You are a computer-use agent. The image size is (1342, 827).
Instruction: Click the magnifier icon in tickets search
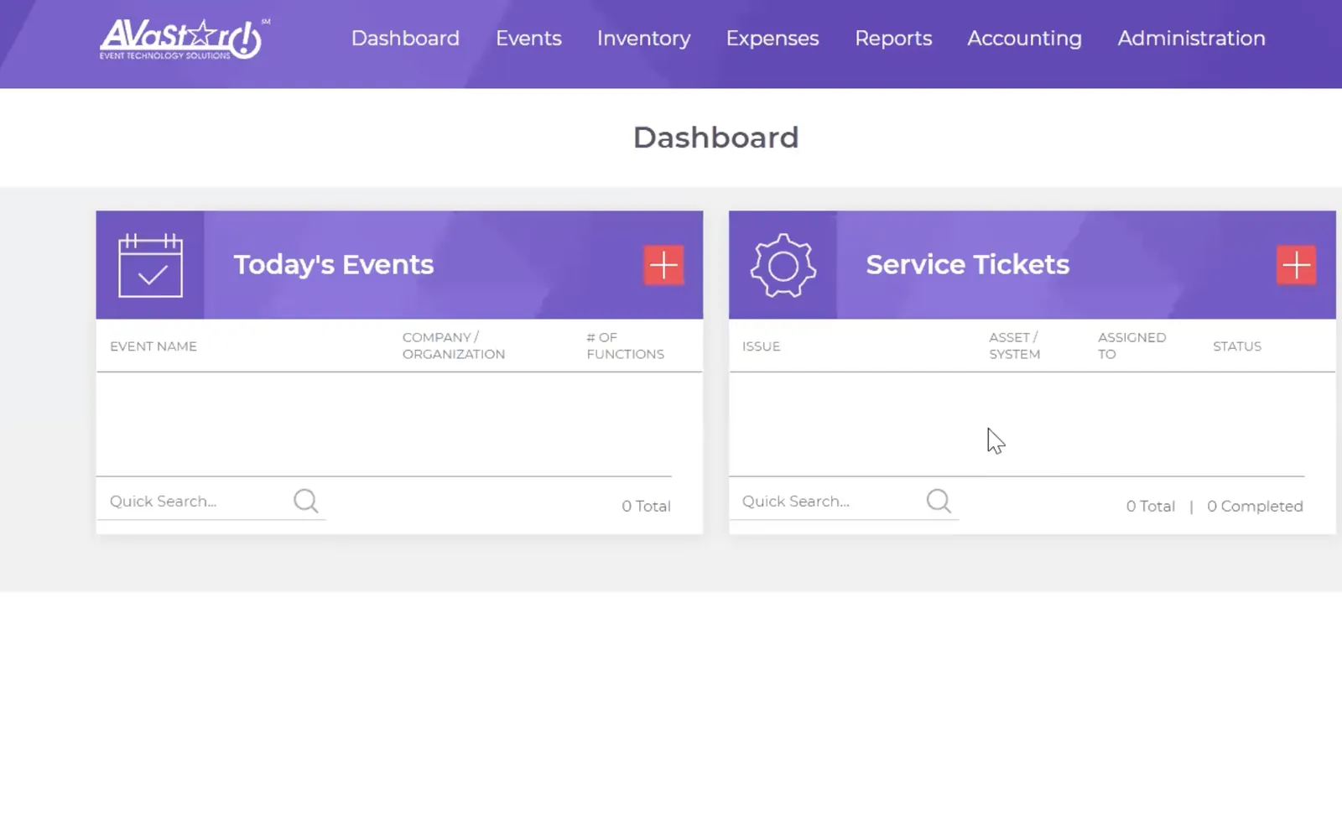(939, 501)
